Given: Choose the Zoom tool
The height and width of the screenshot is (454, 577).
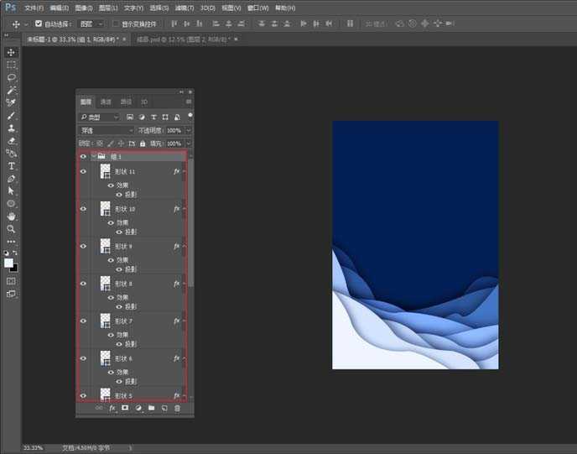Looking at the screenshot, I should [x=12, y=228].
